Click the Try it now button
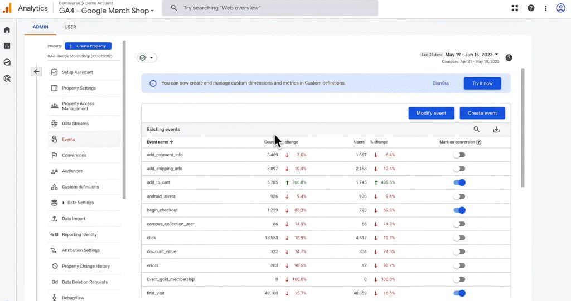 482,83
